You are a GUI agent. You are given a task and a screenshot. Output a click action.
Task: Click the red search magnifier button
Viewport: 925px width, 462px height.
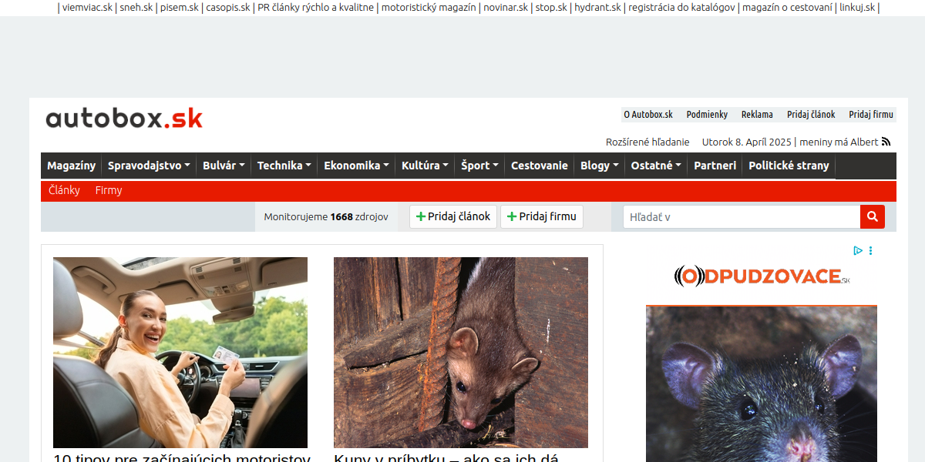pyautogui.click(x=873, y=217)
